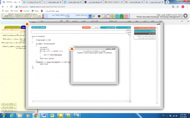
Task: Click the browser back arrow
Action: click(x=3, y=7)
